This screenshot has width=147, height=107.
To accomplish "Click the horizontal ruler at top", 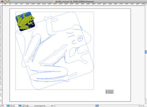I will (73, 4).
